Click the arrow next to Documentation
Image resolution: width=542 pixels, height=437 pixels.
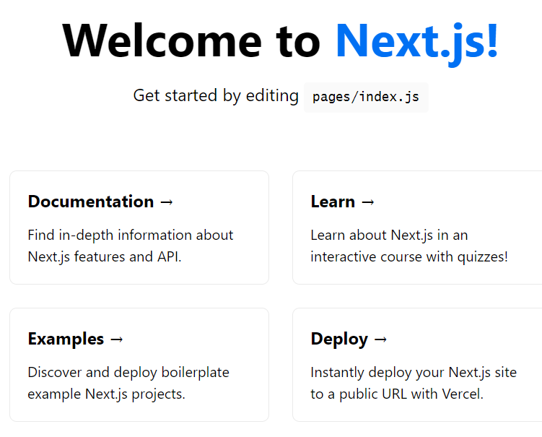tap(167, 202)
